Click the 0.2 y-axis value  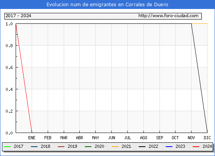coord(9,111)
